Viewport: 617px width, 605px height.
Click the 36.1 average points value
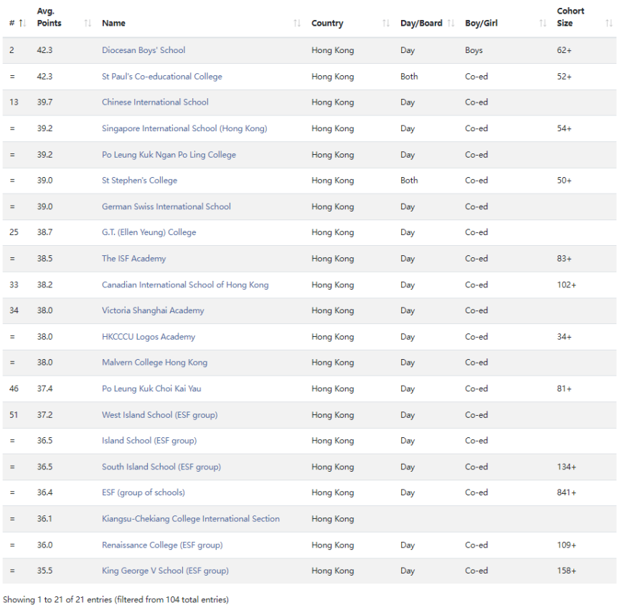point(45,519)
